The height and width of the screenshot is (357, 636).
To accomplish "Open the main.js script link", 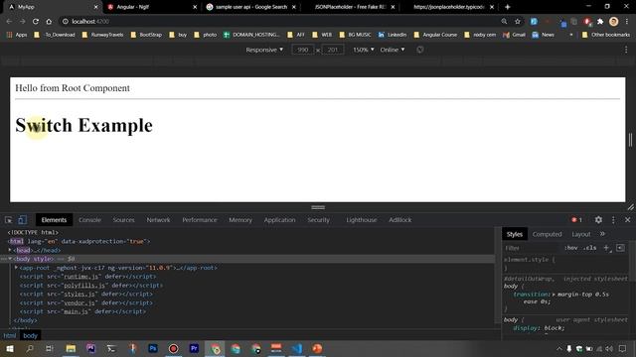I will 77,311.
